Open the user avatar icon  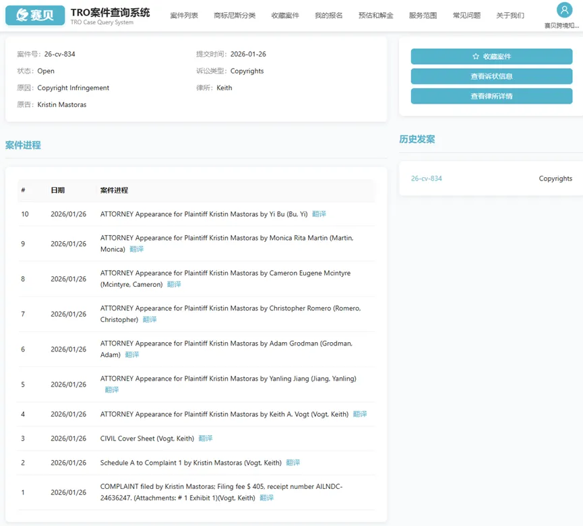click(564, 10)
